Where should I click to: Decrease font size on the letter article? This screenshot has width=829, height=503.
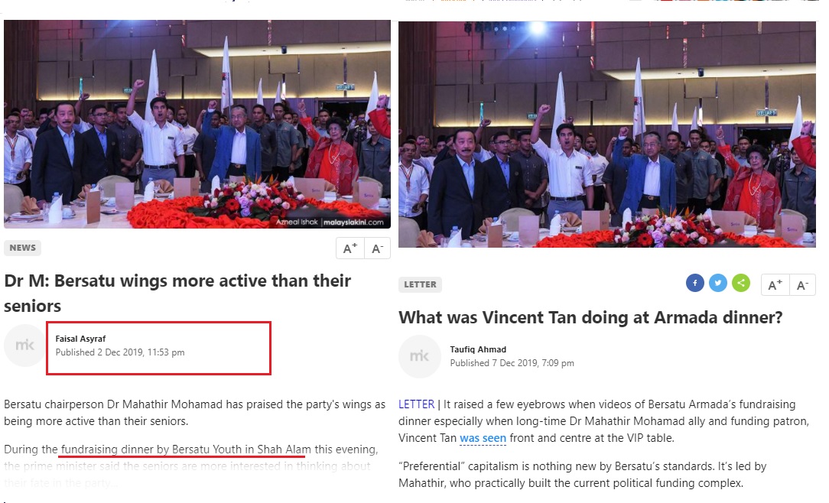coord(802,285)
